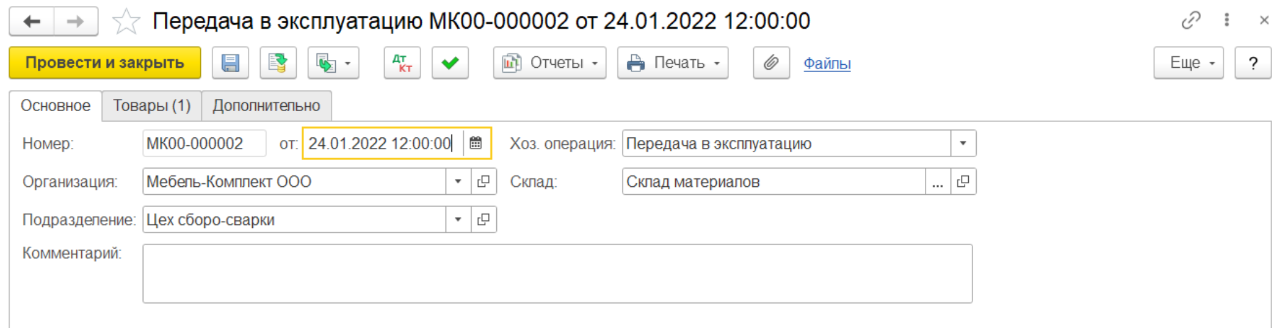
Task: Open the Файлы link
Action: [x=827, y=64]
